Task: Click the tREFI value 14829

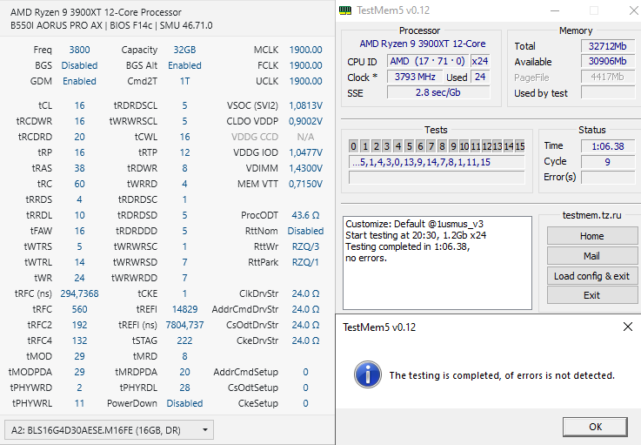Action: pyautogui.click(x=184, y=309)
